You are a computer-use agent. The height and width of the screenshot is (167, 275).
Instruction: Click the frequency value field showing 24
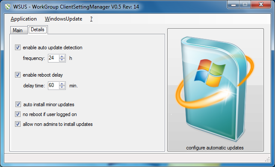pos(53,58)
